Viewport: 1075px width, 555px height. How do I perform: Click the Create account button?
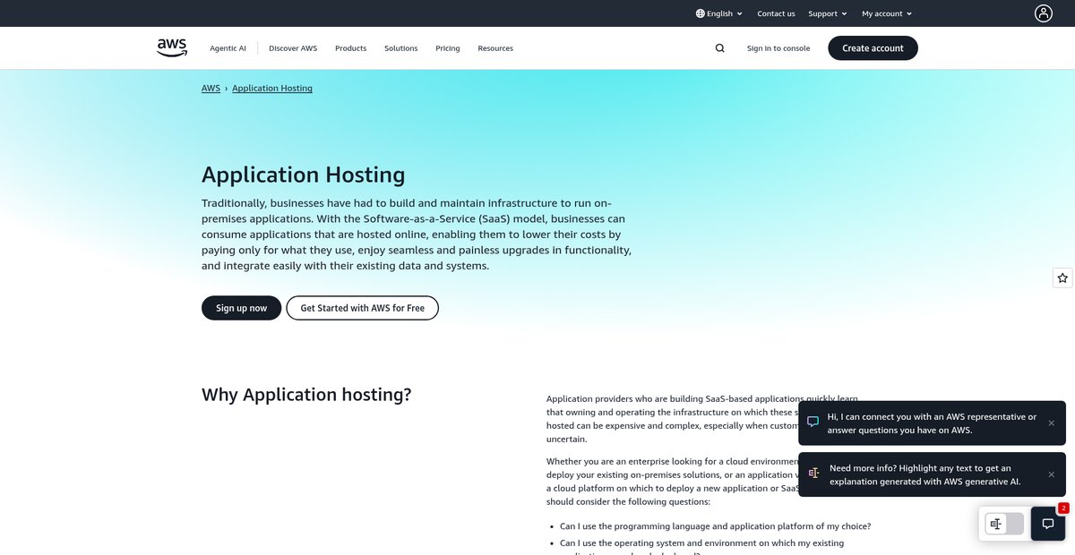pos(873,48)
